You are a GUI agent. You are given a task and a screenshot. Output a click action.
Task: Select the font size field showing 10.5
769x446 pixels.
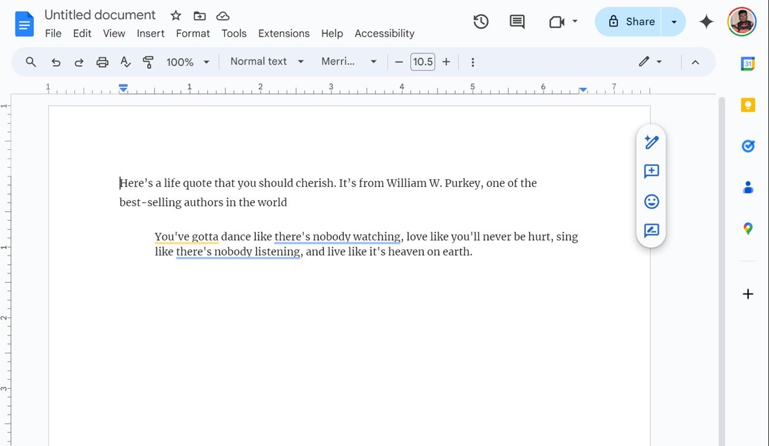tap(423, 61)
